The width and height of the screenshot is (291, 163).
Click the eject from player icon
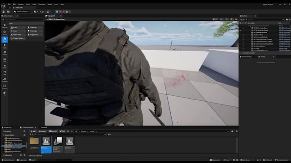pyautogui.click(x=67, y=11)
